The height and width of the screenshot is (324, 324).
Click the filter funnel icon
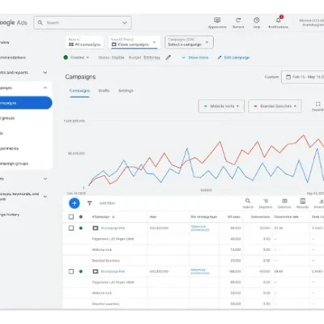[x=89, y=203]
